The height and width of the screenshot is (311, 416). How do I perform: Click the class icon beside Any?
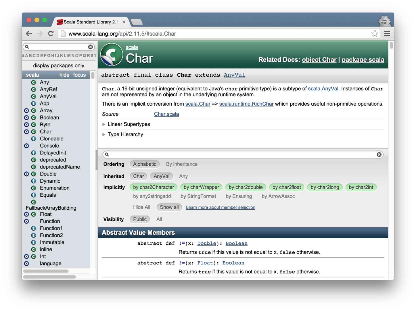tap(33, 82)
